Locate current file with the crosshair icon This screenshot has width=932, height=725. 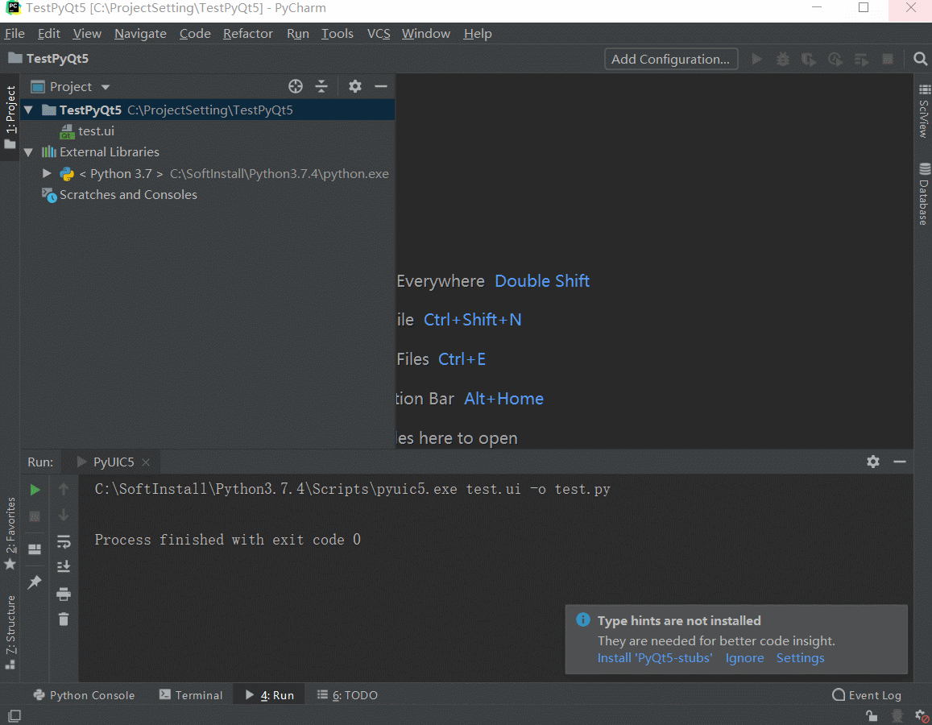[x=296, y=86]
